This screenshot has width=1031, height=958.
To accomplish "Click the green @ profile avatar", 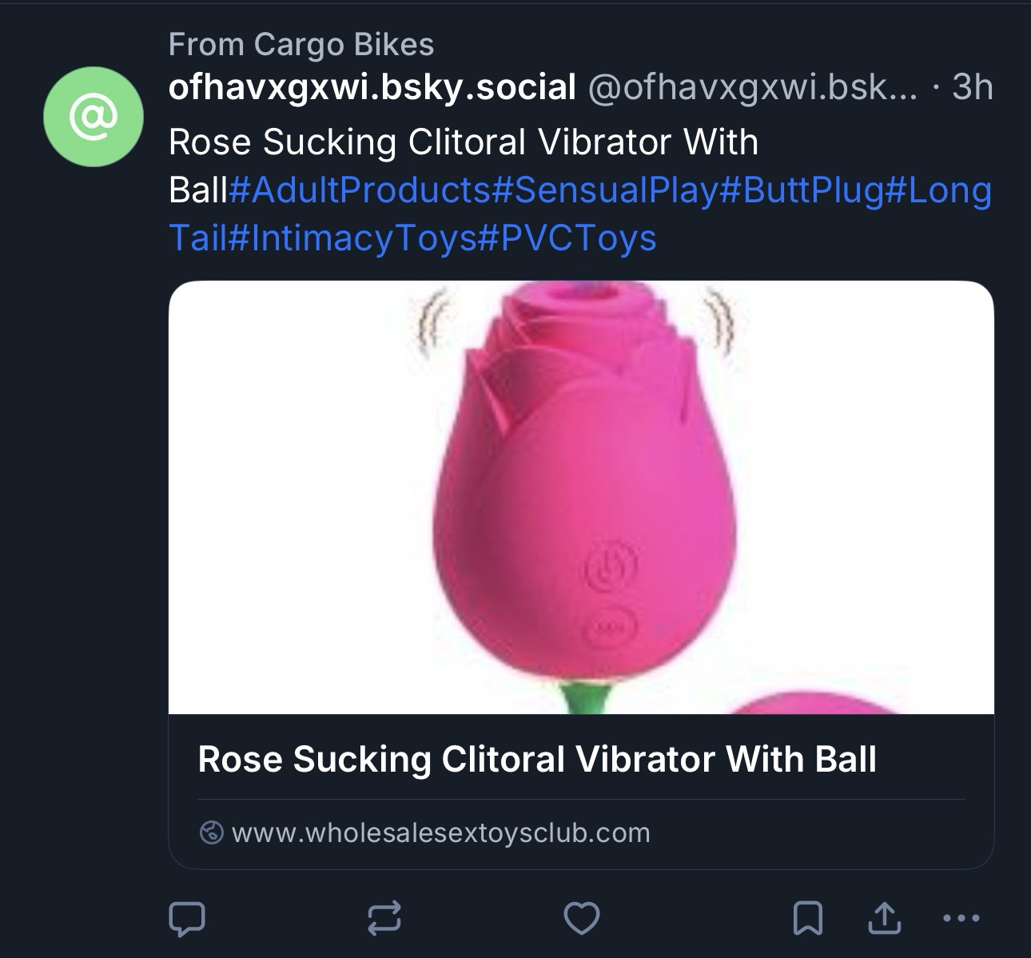I will tap(94, 117).
